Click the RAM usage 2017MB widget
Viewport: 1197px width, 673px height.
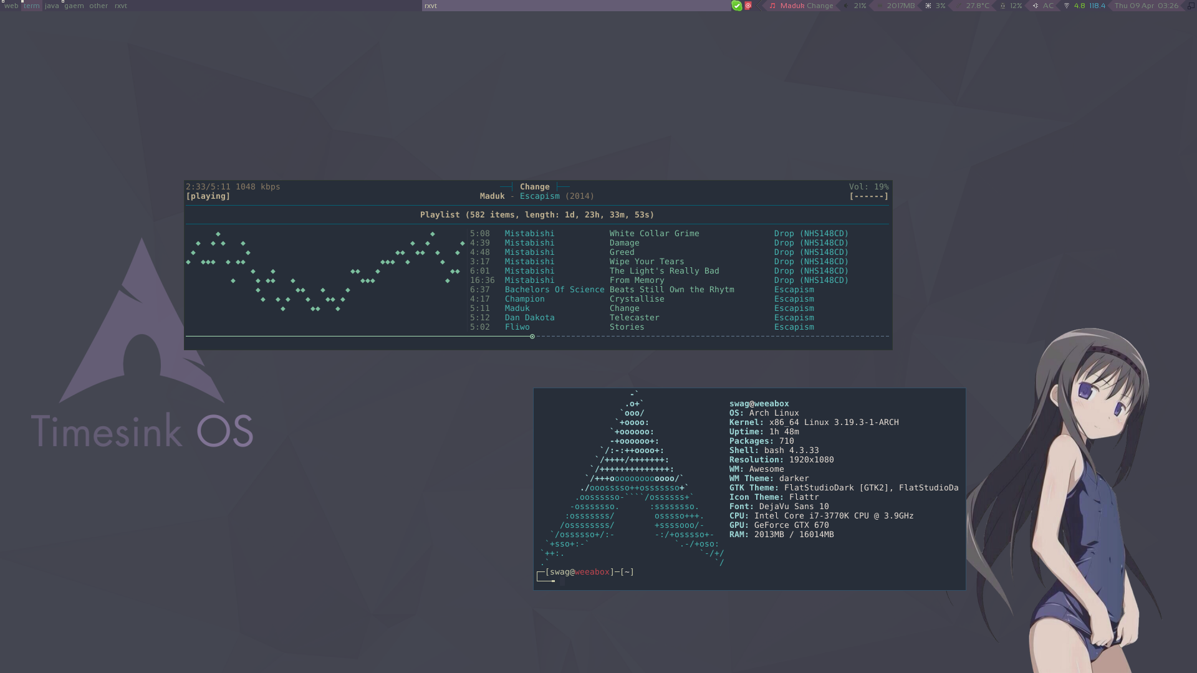(x=900, y=6)
